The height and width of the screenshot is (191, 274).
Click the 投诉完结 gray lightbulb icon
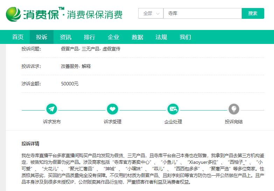233,109
